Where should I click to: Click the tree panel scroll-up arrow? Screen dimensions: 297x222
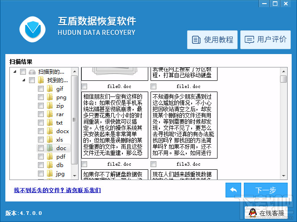click(x=75, y=71)
